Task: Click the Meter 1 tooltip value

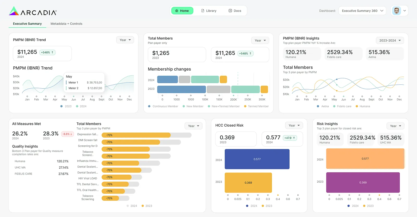Action: tap(94, 83)
